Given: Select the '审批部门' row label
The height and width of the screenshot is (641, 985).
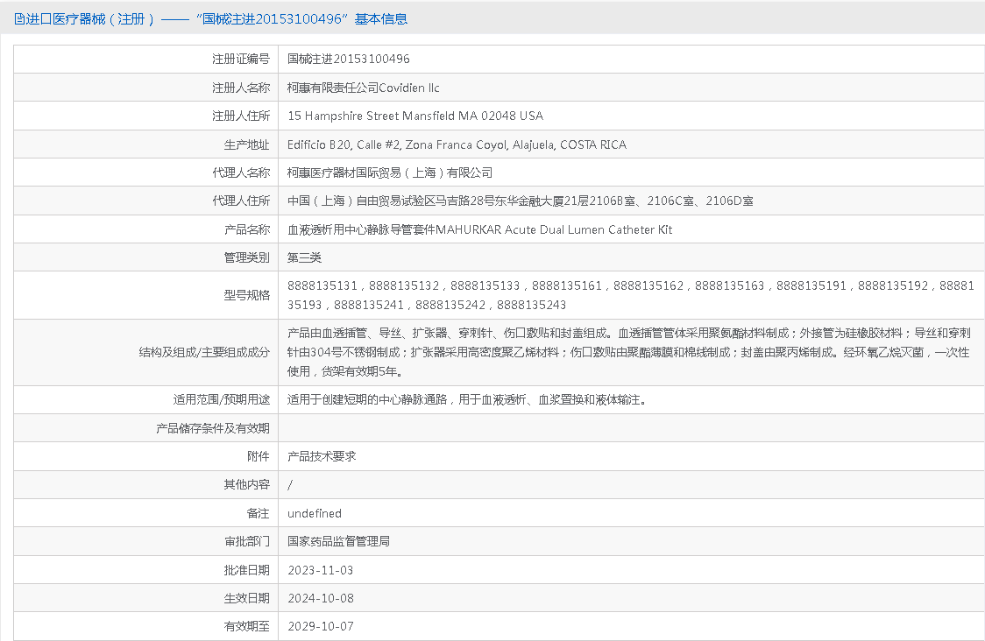Looking at the screenshot, I should pyautogui.click(x=246, y=541).
